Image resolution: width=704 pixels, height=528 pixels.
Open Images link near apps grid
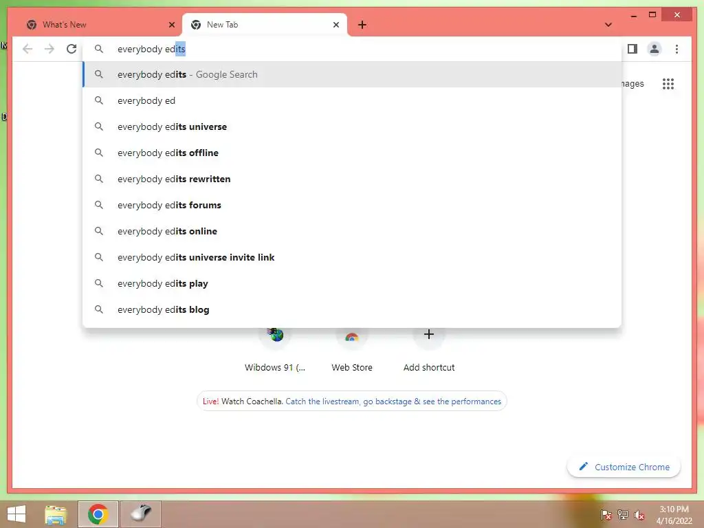click(x=632, y=83)
